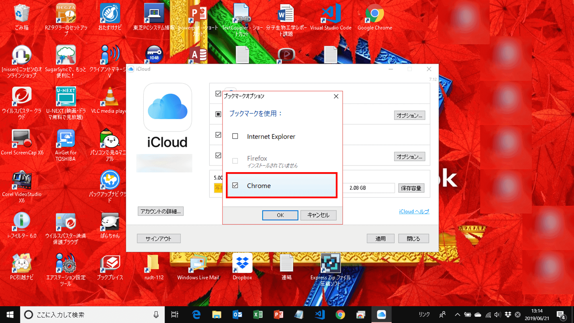The height and width of the screenshot is (323, 574).
Task: Open Corel VideoStudio X6 desktop icon
Action: [x=22, y=187]
